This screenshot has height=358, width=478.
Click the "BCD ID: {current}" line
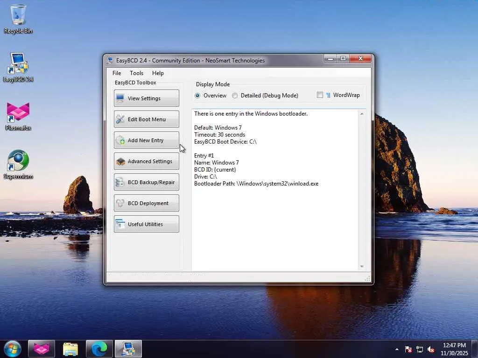pos(215,170)
